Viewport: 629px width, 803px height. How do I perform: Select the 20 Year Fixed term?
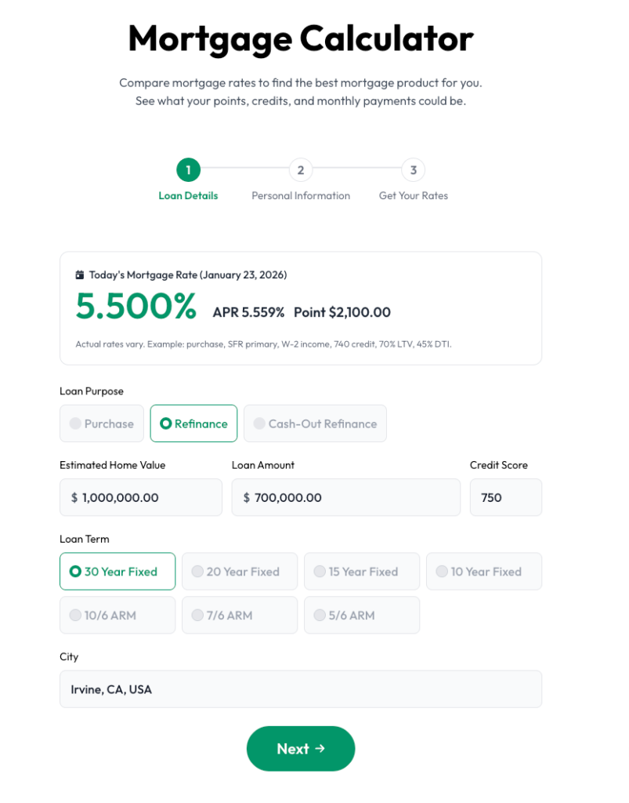pos(239,571)
